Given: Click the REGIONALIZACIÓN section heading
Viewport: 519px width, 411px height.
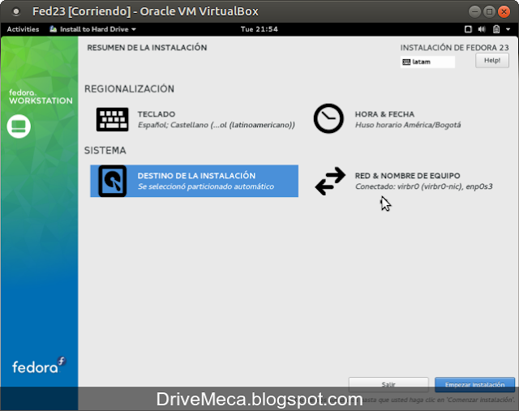Looking at the screenshot, I should [129, 88].
